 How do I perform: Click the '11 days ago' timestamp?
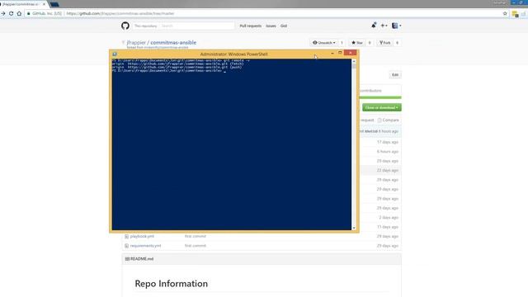(x=388, y=227)
